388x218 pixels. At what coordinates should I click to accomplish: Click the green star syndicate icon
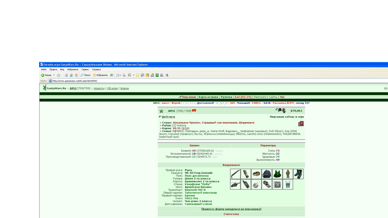pyautogui.click(x=161, y=111)
